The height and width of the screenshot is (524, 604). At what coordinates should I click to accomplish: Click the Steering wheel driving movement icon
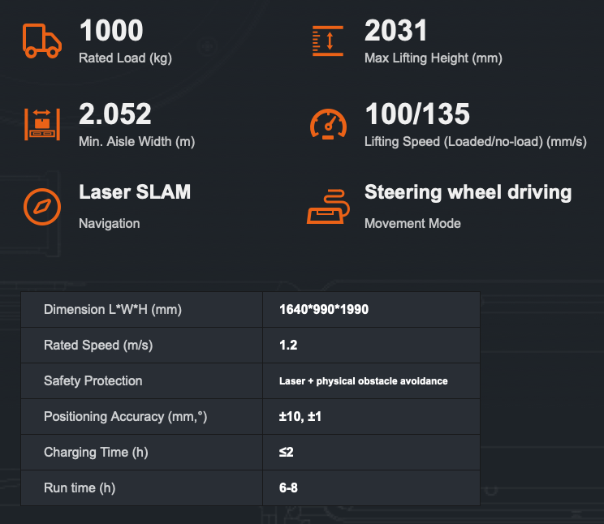(328, 206)
